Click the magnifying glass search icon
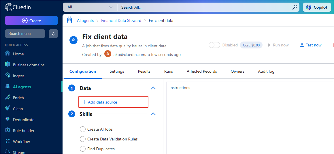This screenshot has width=334, height=154. pos(295,7)
